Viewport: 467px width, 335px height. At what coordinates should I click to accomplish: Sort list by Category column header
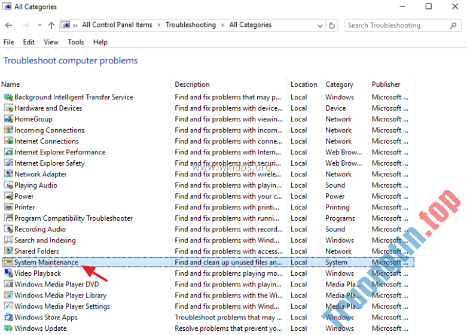(x=339, y=84)
